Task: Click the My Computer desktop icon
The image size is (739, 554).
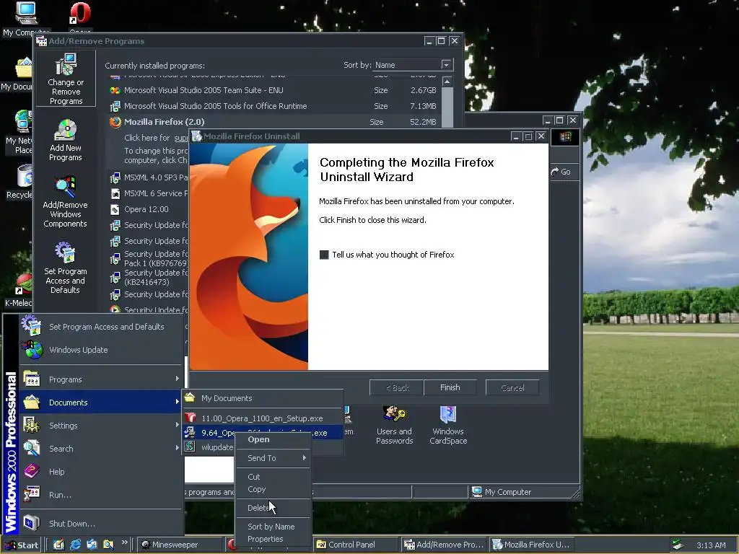Action: 27,13
